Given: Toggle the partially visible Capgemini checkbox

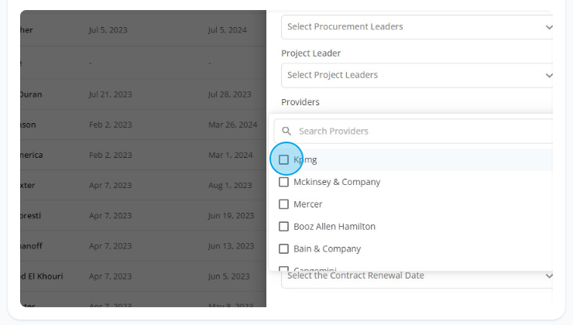Looking at the screenshot, I should click(283, 269).
